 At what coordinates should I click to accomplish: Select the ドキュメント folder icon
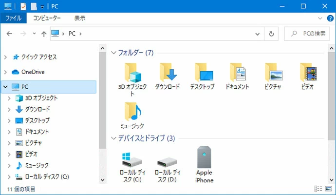pos(238,73)
